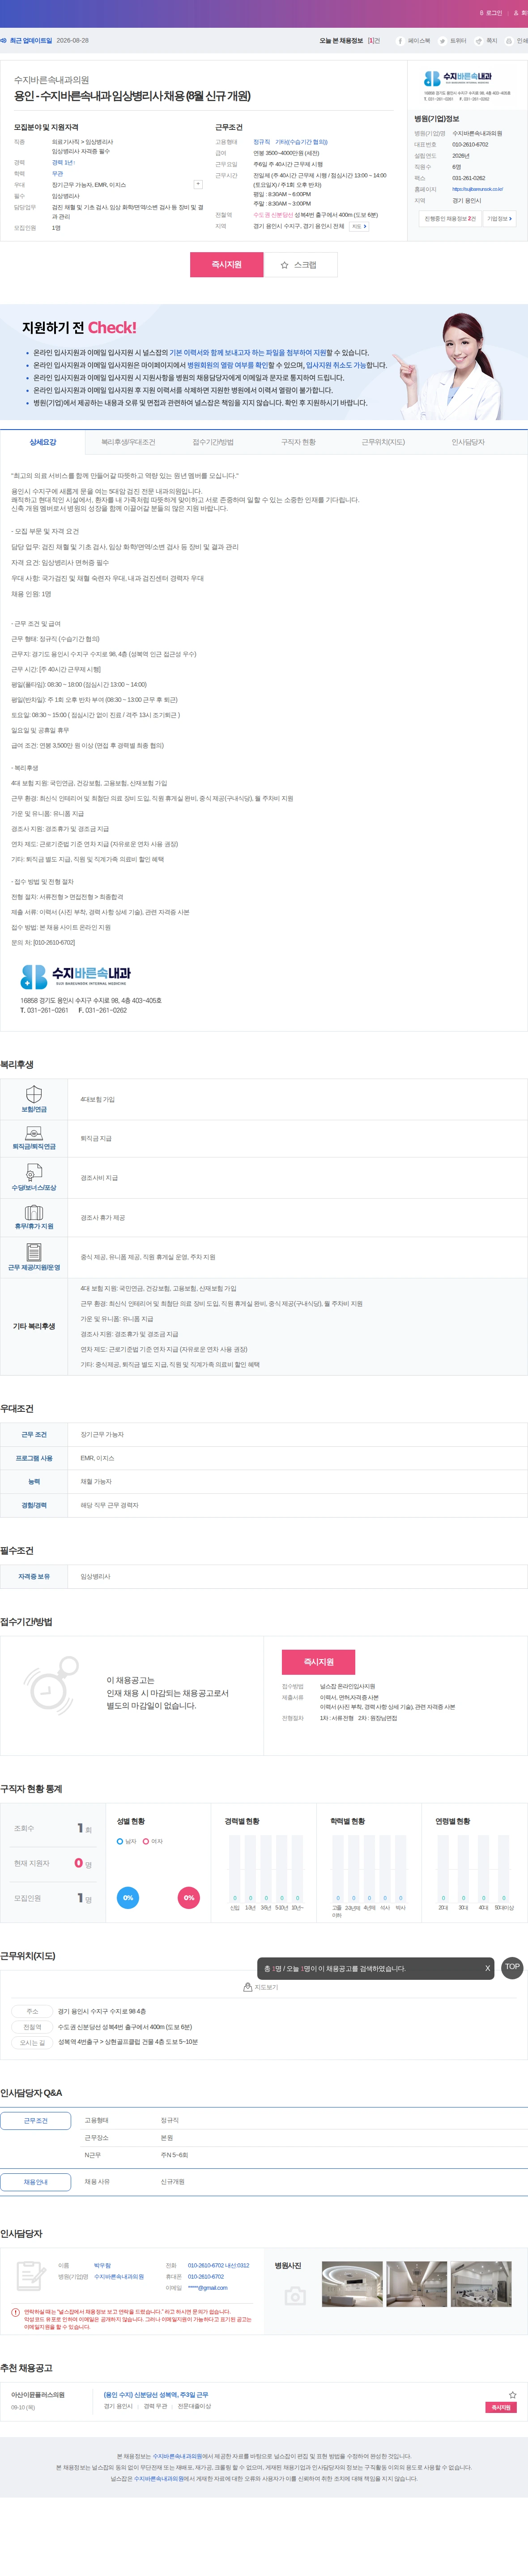Click the 오늘 본 채용정보 counter
The width and height of the screenshot is (528, 2576).
(349, 41)
